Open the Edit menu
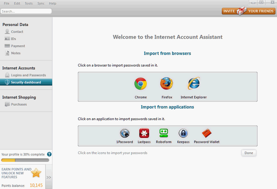 (17, 3)
